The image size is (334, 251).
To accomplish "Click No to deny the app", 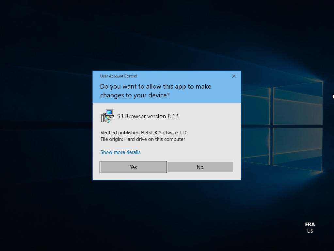I will (200, 167).
